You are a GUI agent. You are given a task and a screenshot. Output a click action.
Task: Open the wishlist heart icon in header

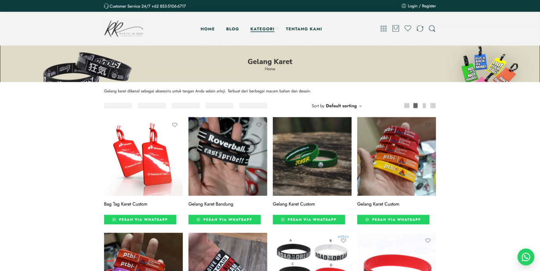tap(408, 28)
